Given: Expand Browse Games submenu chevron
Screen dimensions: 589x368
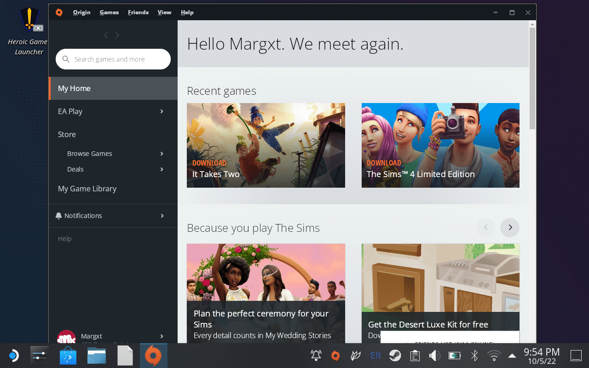Looking at the screenshot, I should point(162,154).
